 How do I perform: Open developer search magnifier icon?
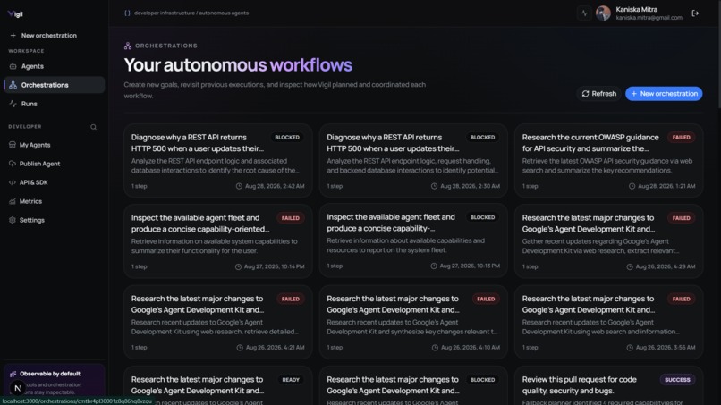(93, 127)
